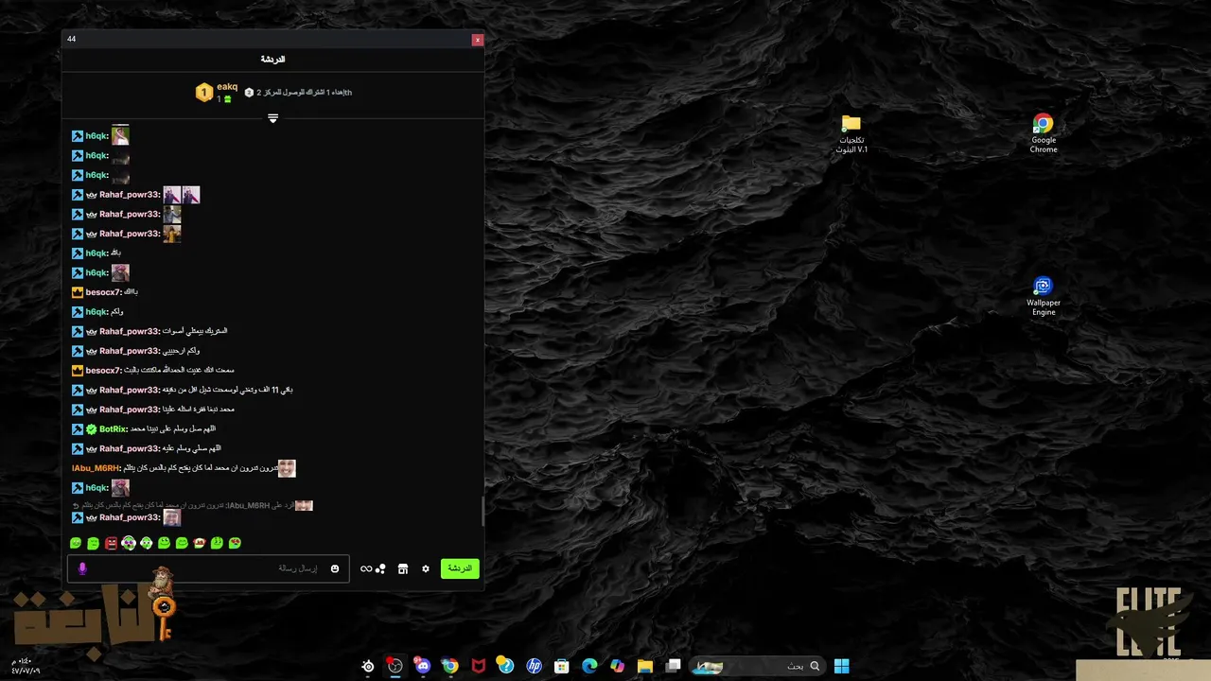The width and height of the screenshot is (1211, 681).
Task: Open Google Chrome desktop shortcut
Action: [1043, 133]
